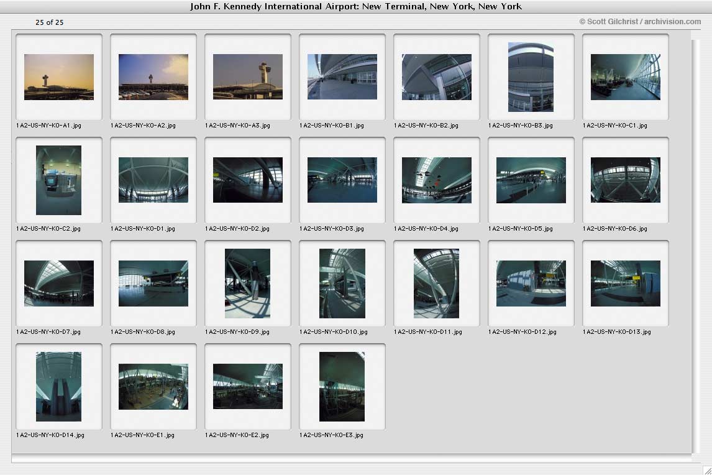Viewport: 712px width, 475px height.
Task: Click the file name text '1A2-US-NY-KO-D5.jpg'
Action: 521,229
